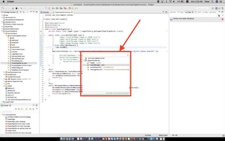Screen dimensions: 225x141
Task: Click Collapse All icon in Runner view
Action: pos(30,109)
